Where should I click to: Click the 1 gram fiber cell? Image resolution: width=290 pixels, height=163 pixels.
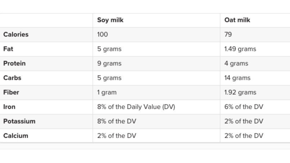107,92
